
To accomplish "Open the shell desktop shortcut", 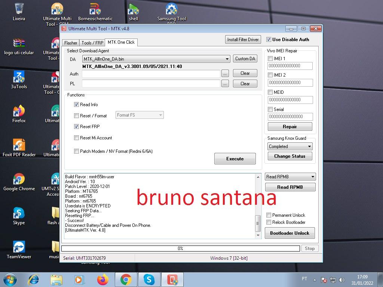I will pos(134,12).
